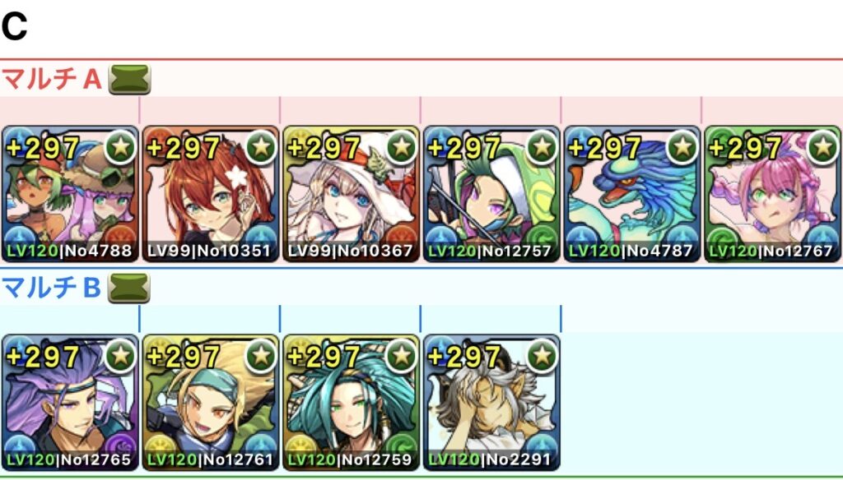Tap the star awakening badge on No4788
This screenshot has height=480, width=843.
point(120,146)
